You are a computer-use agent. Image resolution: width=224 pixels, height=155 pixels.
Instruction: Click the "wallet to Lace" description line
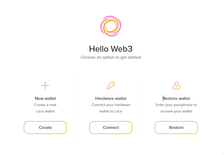[111, 111]
